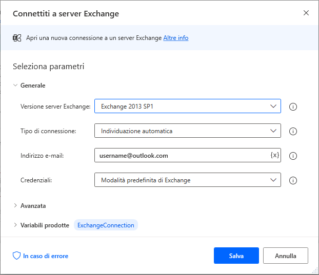Click the Seleziona parametri heading
The width and height of the screenshot is (319, 275).
pos(48,67)
